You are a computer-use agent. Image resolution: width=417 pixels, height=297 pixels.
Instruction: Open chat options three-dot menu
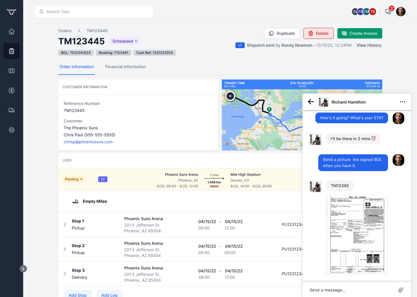[402, 102]
